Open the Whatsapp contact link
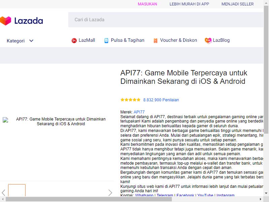The height and width of the screenshot is (202, 269). [x=144, y=195]
